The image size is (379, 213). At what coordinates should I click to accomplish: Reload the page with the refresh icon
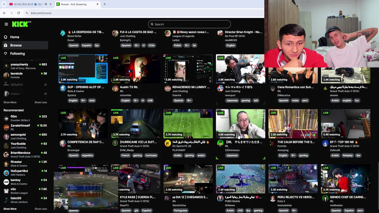tap(18, 13)
